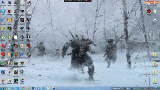
Task: Launch the Steam desktop shortcut
Action: 28,55
